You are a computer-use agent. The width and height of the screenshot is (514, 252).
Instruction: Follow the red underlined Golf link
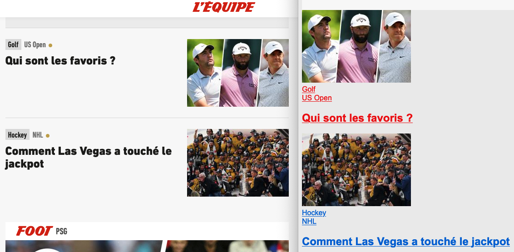click(308, 89)
